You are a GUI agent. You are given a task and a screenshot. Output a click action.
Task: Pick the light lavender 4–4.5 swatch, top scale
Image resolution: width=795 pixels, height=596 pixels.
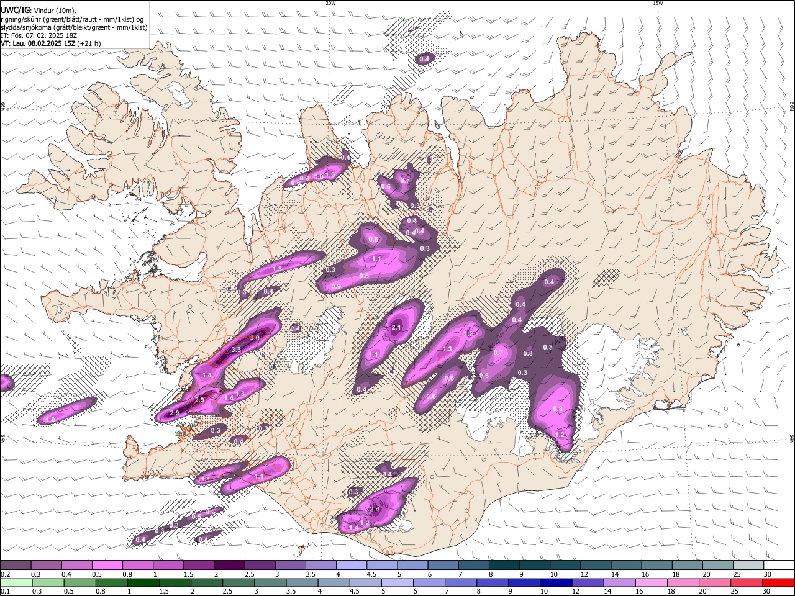[352, 566]
